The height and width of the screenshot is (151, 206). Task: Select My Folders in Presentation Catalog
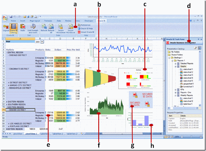pos(174,52)
